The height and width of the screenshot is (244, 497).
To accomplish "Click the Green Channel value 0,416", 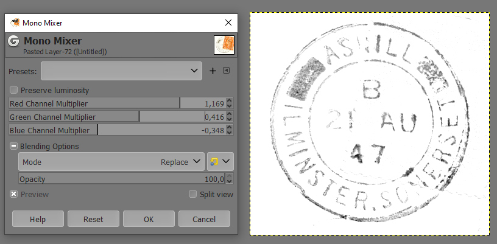I will point(214,117).
